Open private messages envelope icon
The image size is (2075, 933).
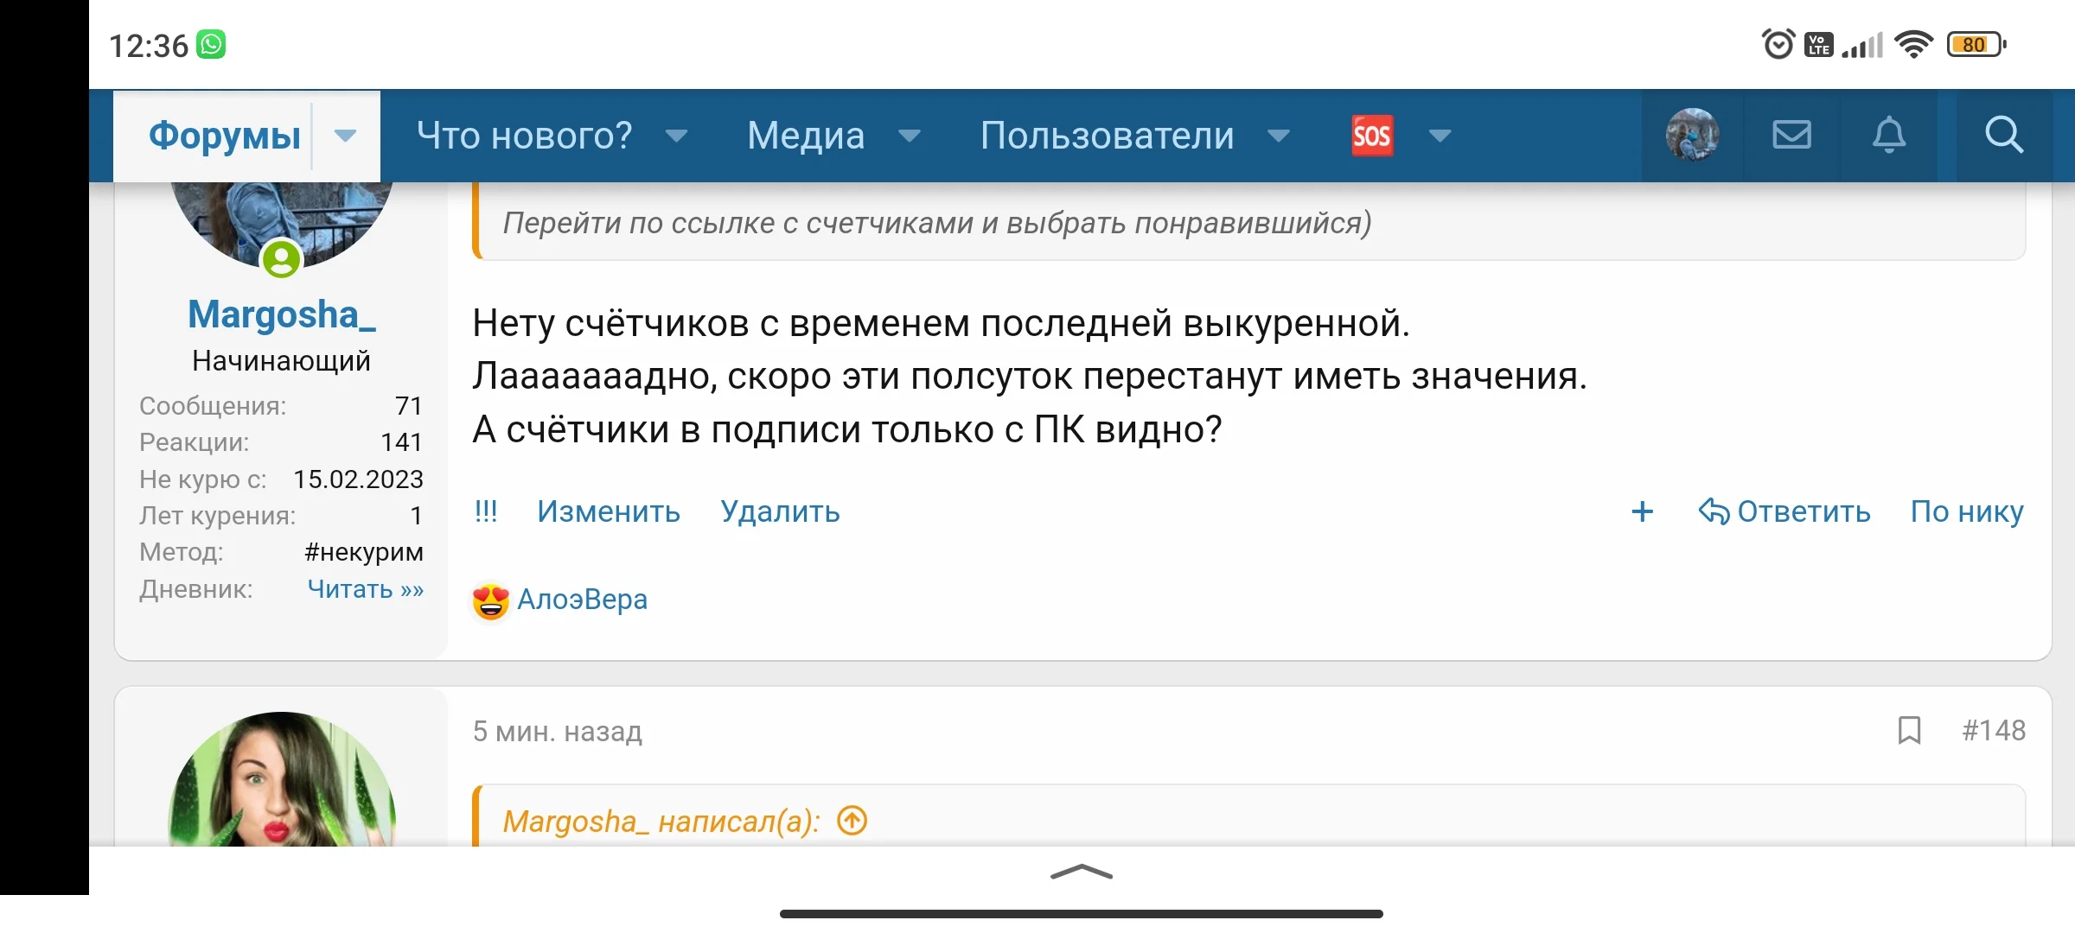tap(1791, 135)
